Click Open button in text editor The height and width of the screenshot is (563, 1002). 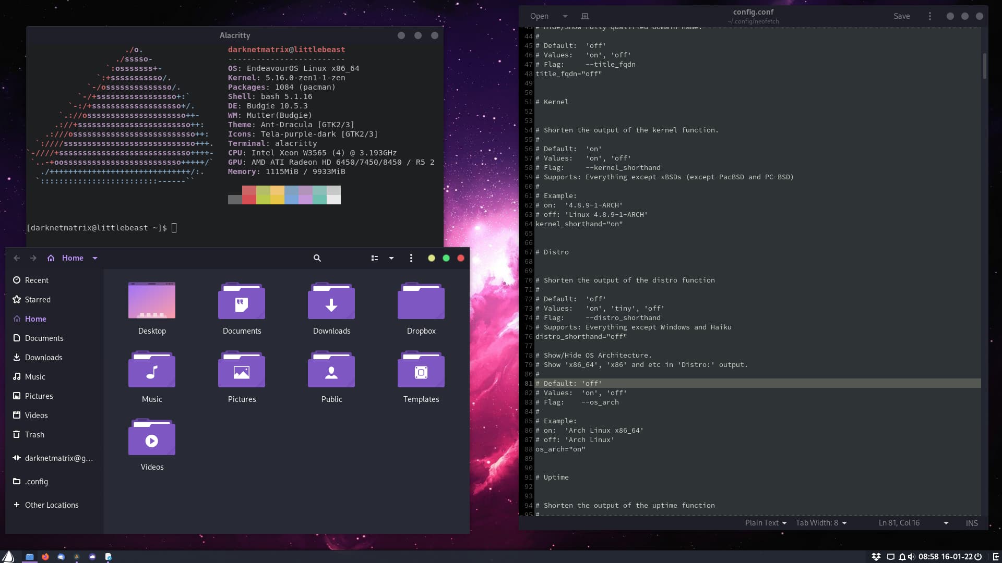coord(539,16)
